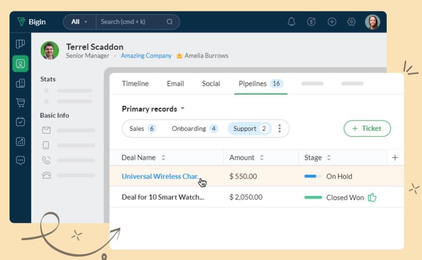Open the notifications bell

(x=291, y=22)
